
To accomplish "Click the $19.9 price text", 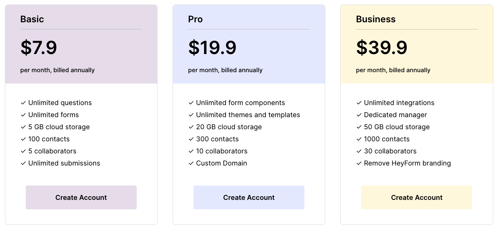I will click(x=212, y=48).
